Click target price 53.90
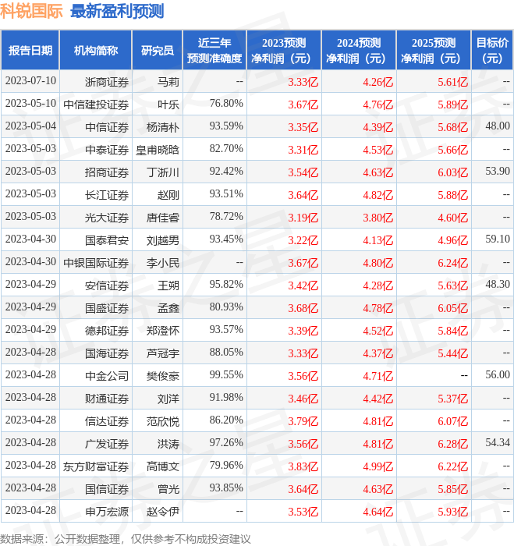Screen dimensions: 514x546 [498, 172]
